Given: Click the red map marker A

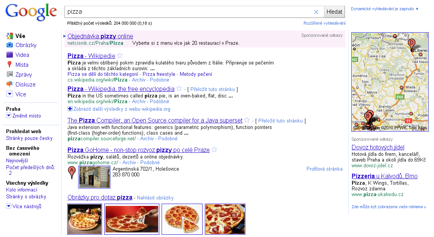Looking at the screenshot, I should coord(72,172).
